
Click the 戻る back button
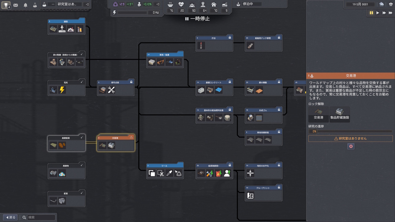(10, 217)
